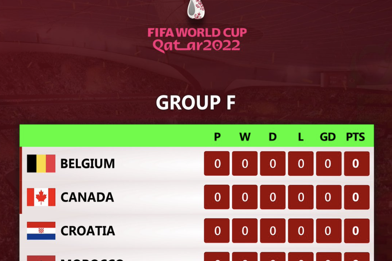Screen dimensions: 392x261
Task: Click the Croatia flag icon
Action: click(x=41, y=230)
